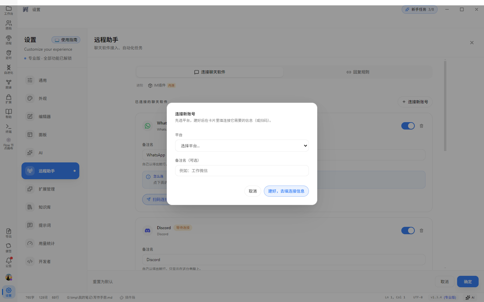Click 取消 in the 连接新账号 dialog

pyautogui.click(x=253, y=191)
